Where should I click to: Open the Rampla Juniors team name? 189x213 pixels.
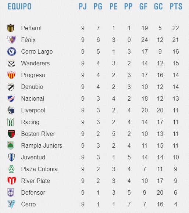pos(42,146)
